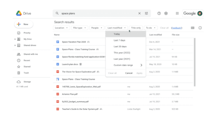Open the Feedback link

pos(177,28)
